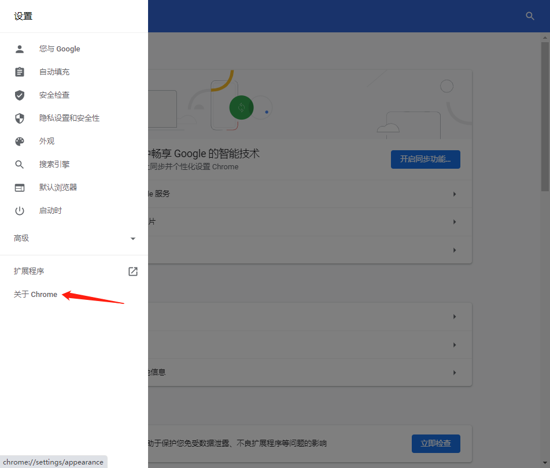The width and height of the screenshot is (550, 468).
Task: Click the safety check description mentioning 数据泄露
Action: click(238, 444)
